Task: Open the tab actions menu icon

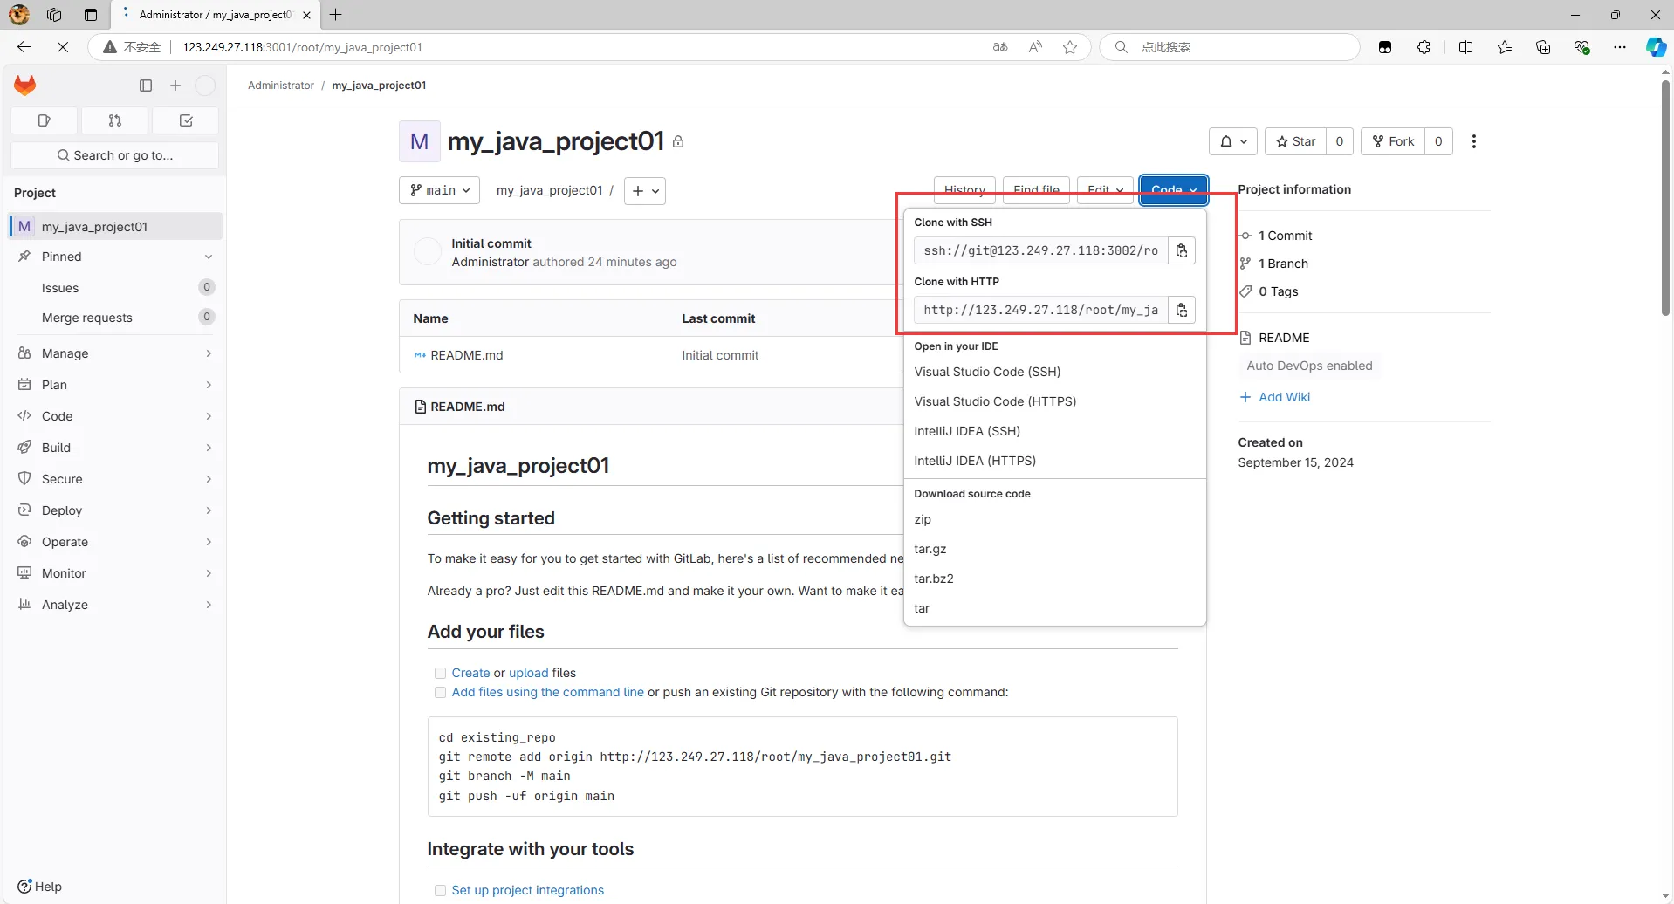Action: click(x=91, y=15)
